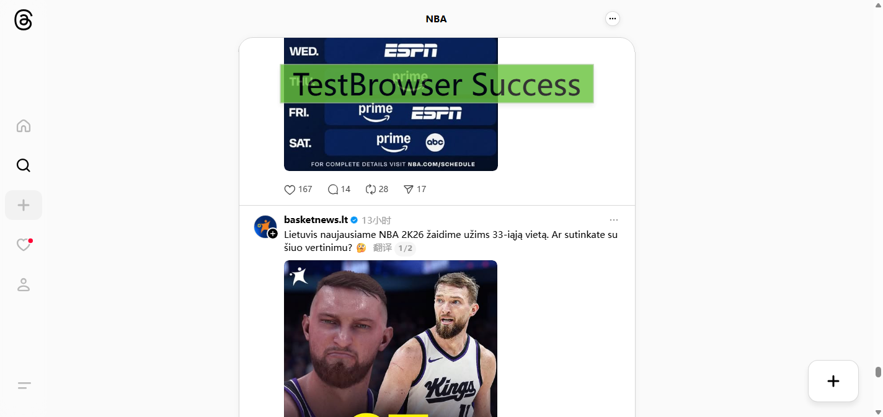Follow basketnews.lt via avatar plus badge
883x417 pixels.
[x=273, y=234]
